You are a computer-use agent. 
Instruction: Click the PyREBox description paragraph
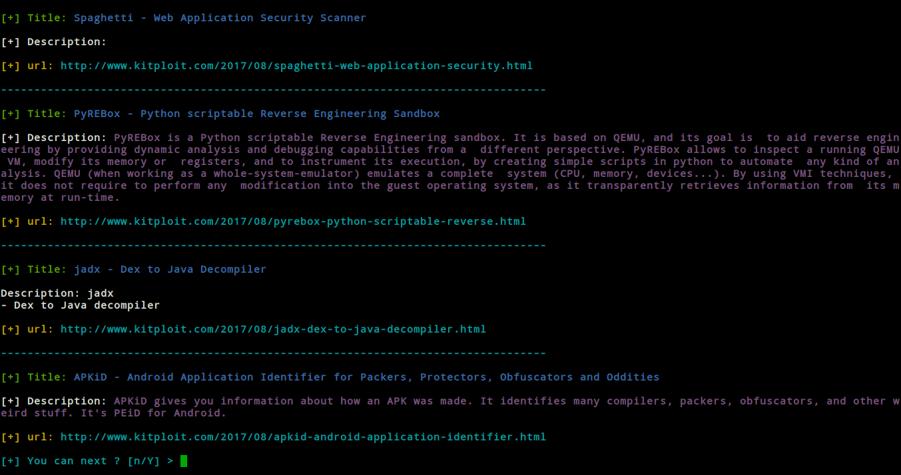pos(450,168)
